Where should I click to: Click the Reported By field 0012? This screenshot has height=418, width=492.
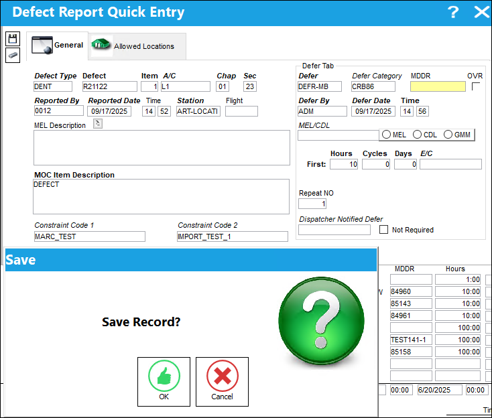tap(59, 111)
